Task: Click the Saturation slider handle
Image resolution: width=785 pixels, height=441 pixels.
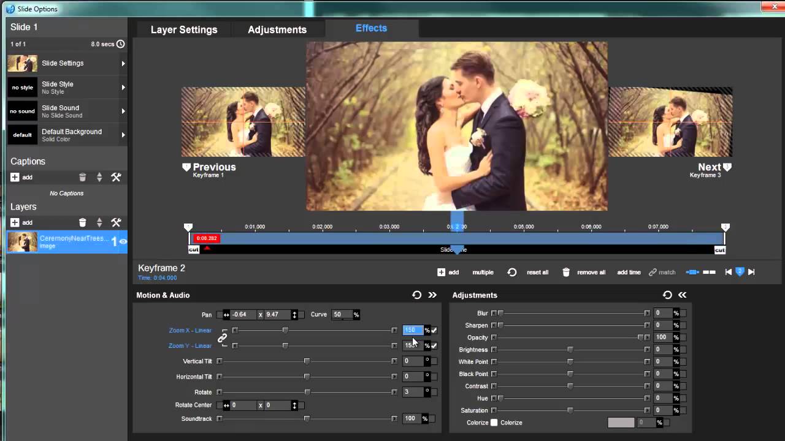Action: pos(570,410)
